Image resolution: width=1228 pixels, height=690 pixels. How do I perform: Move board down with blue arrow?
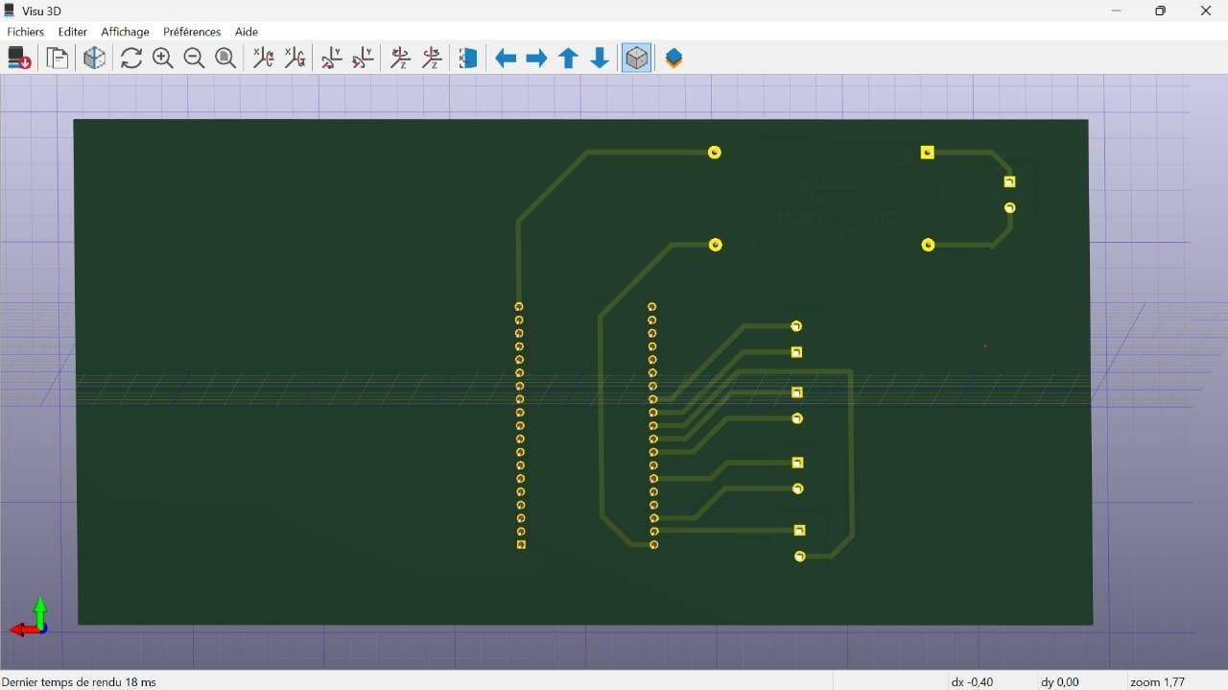[x=600, y=59]
